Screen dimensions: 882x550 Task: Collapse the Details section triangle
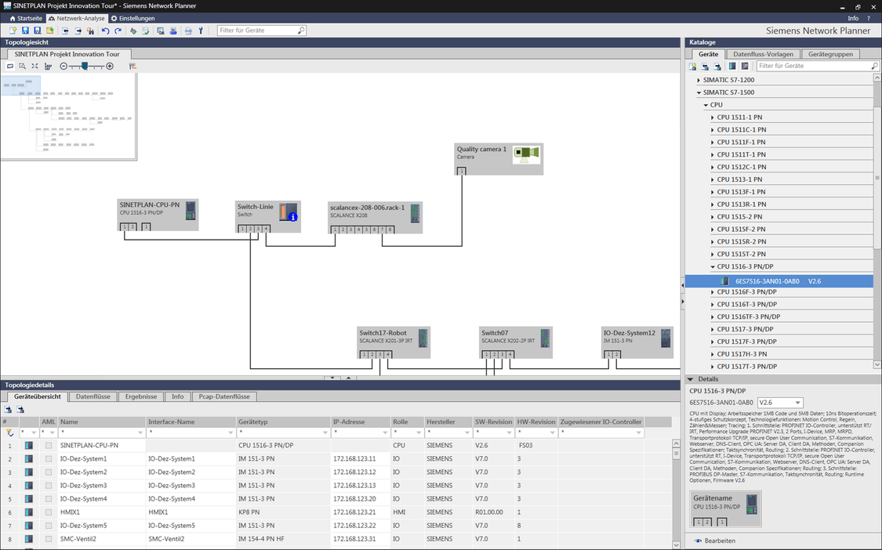690,380
